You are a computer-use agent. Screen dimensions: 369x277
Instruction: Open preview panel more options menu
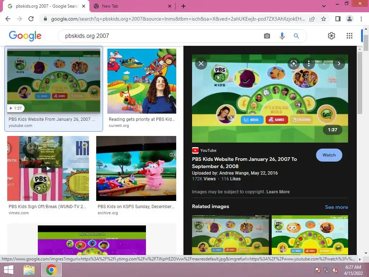(x=308, y=63)
